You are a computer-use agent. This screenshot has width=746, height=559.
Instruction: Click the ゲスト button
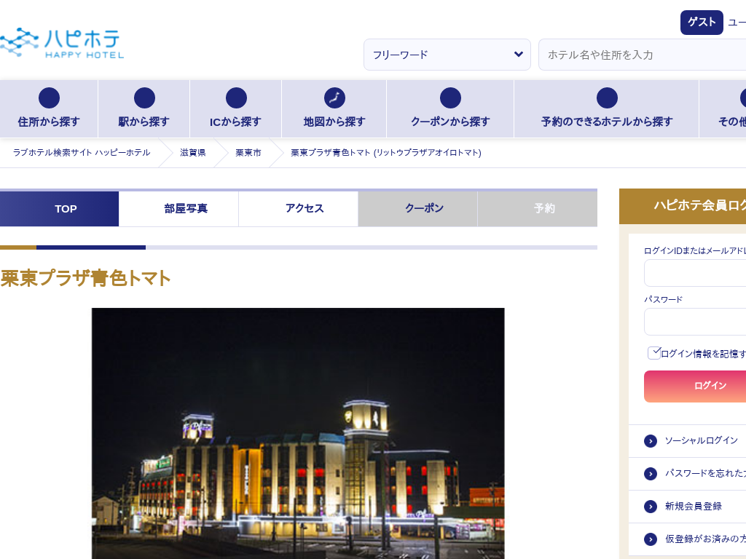(702, 23)
